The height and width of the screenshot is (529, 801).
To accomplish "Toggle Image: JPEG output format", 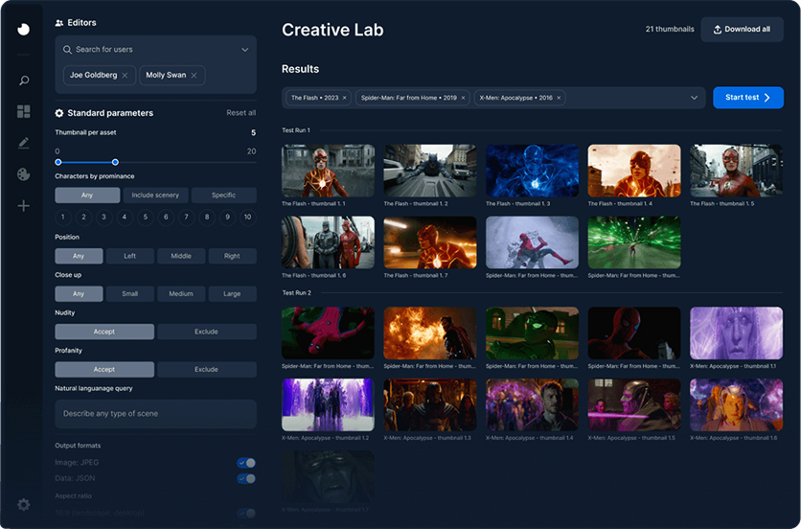I will click(246, 463).
